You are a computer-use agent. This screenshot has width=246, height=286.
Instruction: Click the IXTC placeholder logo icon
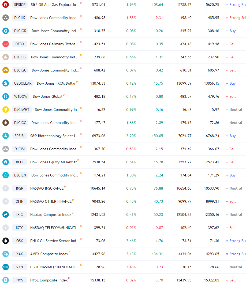6,228
